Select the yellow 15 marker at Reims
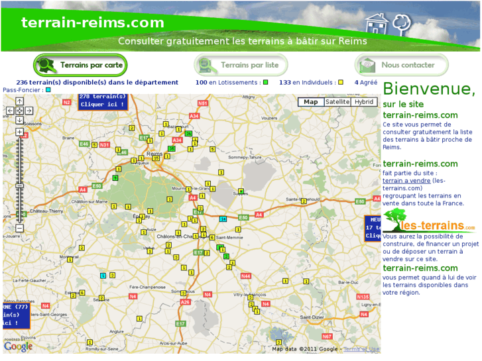 [156, 158]
